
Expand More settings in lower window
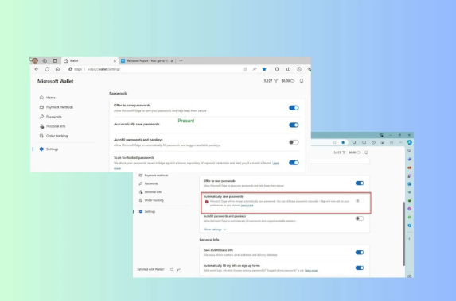[x=215, y=230]
